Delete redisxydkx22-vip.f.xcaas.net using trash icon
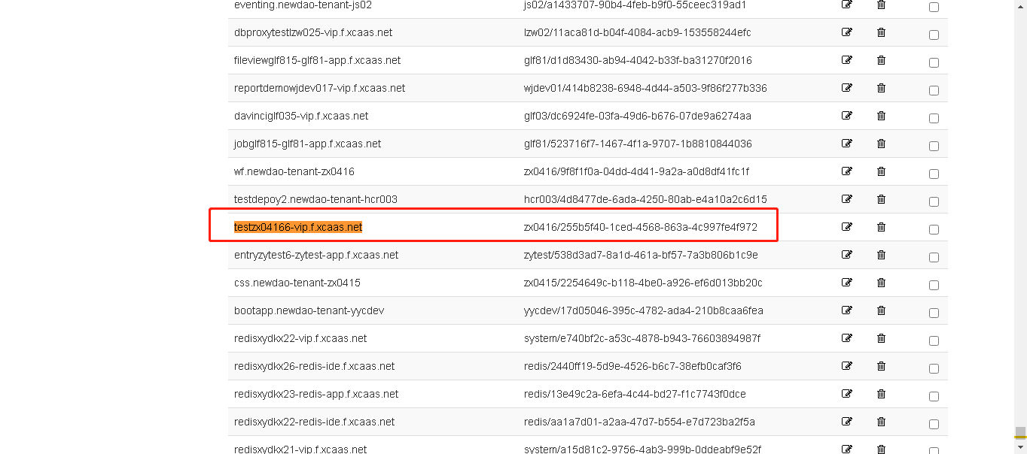1027x454 pixels. (881, 338)
